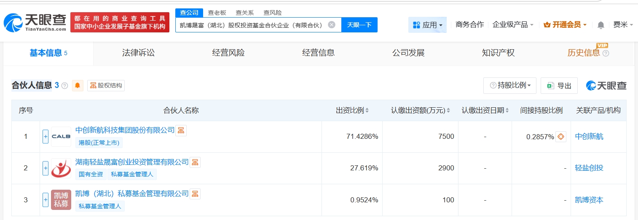The width and height of the screenshot is (638, 220).
Task: Click the 合伙人名称 column header
Action: (x=181, y=110)
